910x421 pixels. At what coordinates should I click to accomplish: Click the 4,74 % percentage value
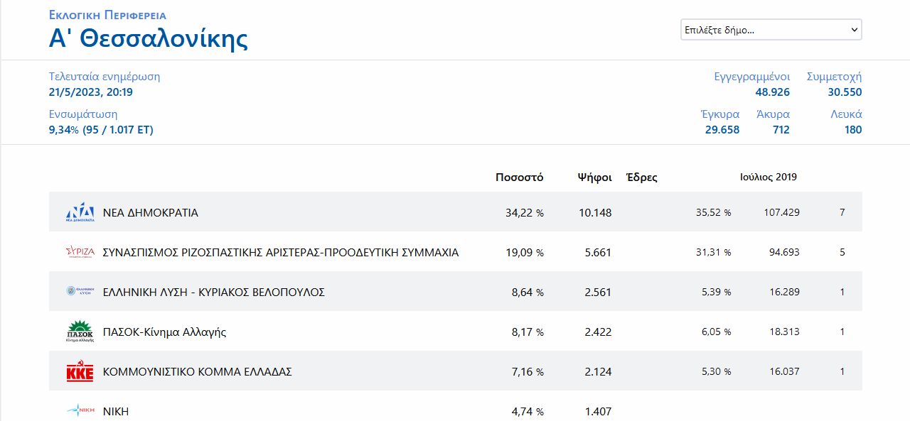[x=528, y=412]
